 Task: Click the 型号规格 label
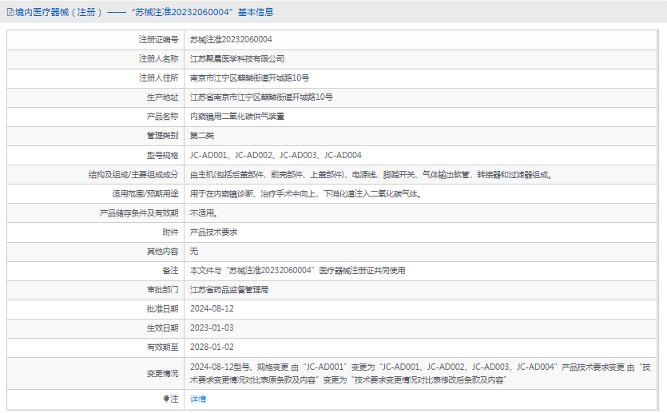[x=162, y=155]
